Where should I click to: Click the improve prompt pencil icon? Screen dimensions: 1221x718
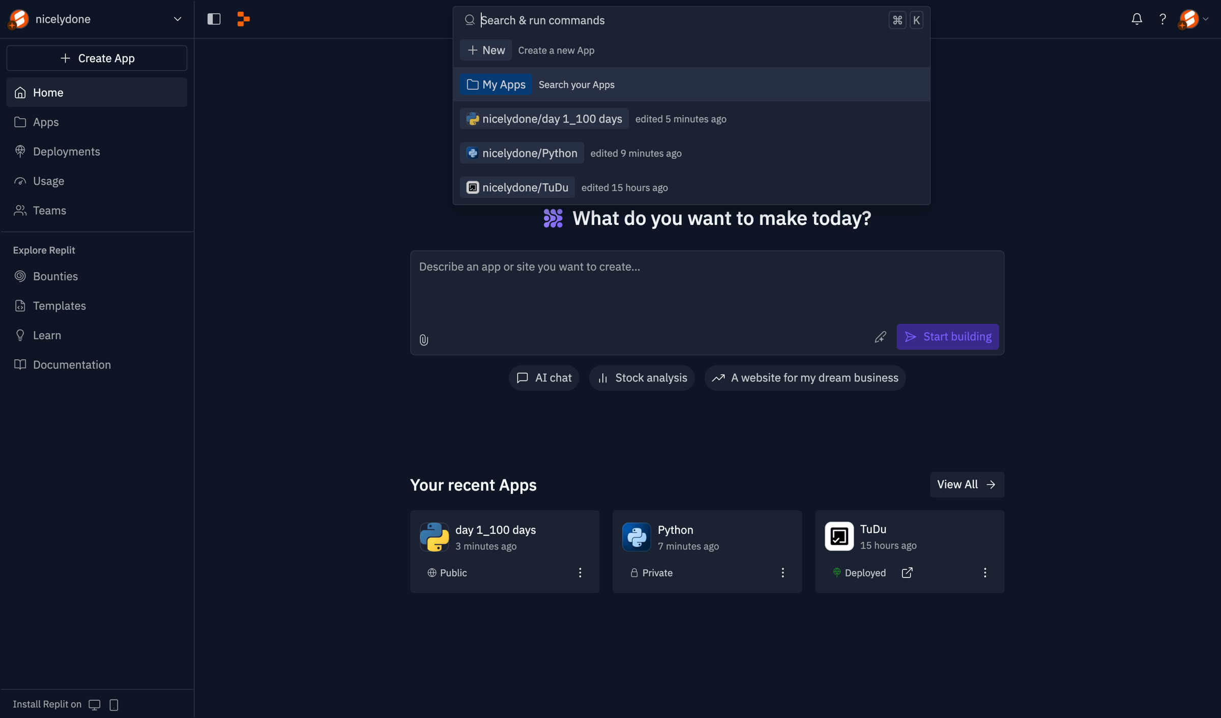tap(880, 337)
